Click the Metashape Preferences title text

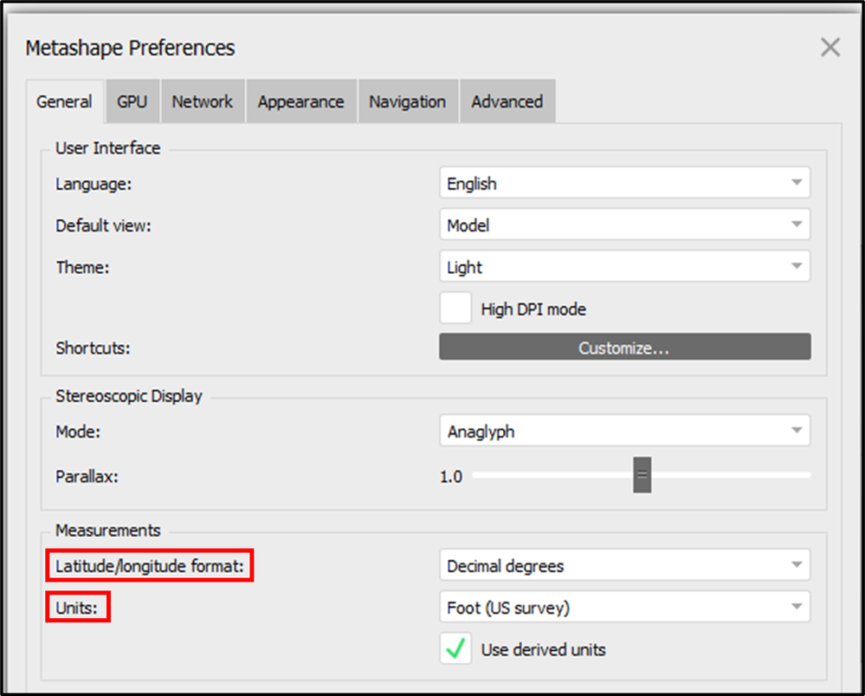pyautogui.click(x=130, y=48)
